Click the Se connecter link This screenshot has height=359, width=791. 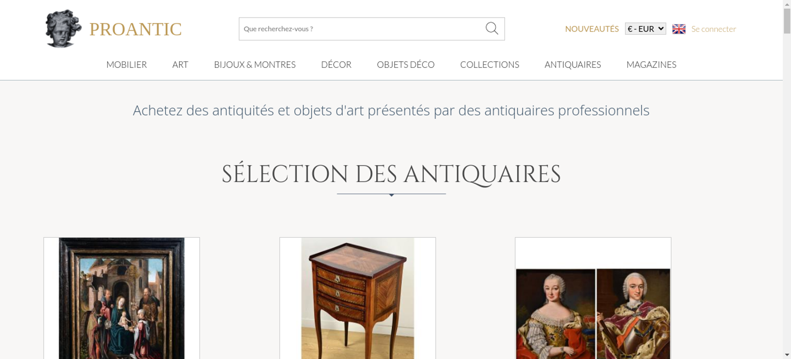click(x=713, y=29)
